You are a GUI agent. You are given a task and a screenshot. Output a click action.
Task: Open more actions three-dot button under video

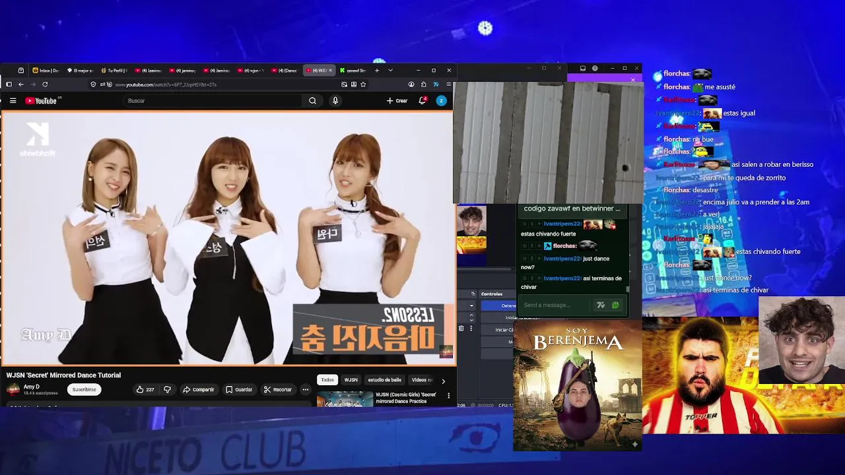tap(306, 390)
